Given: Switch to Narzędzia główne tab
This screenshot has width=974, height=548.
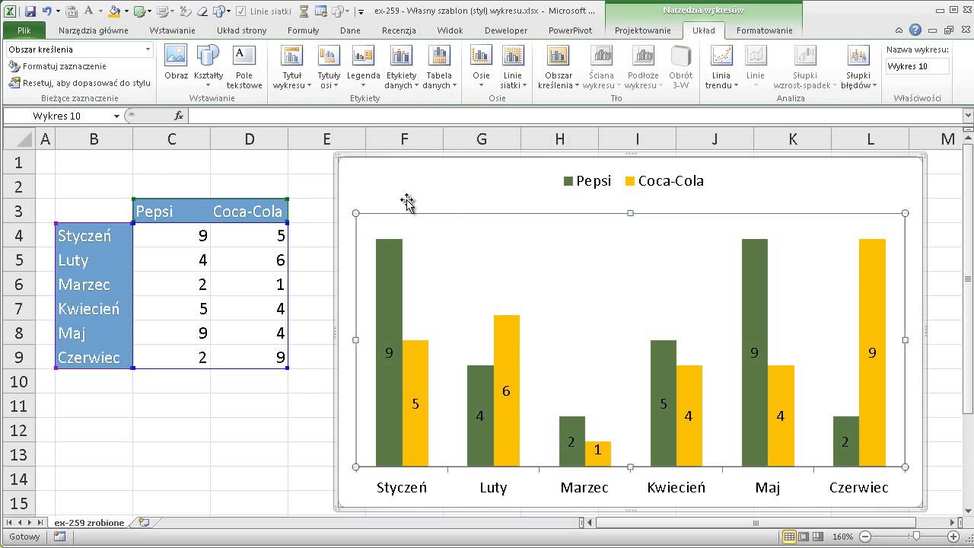Looking at the screenshot, I should pyautogui.click(x=94, y=30).
